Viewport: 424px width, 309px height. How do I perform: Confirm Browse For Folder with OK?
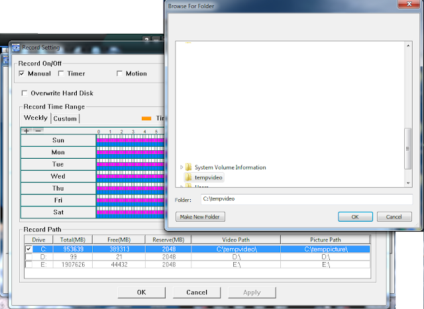[x=355, y=217]
